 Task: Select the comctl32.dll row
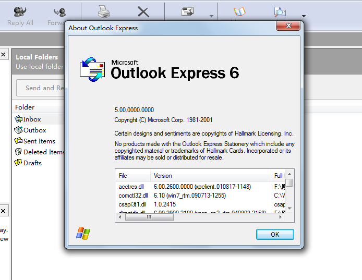[x=200, y=196]
